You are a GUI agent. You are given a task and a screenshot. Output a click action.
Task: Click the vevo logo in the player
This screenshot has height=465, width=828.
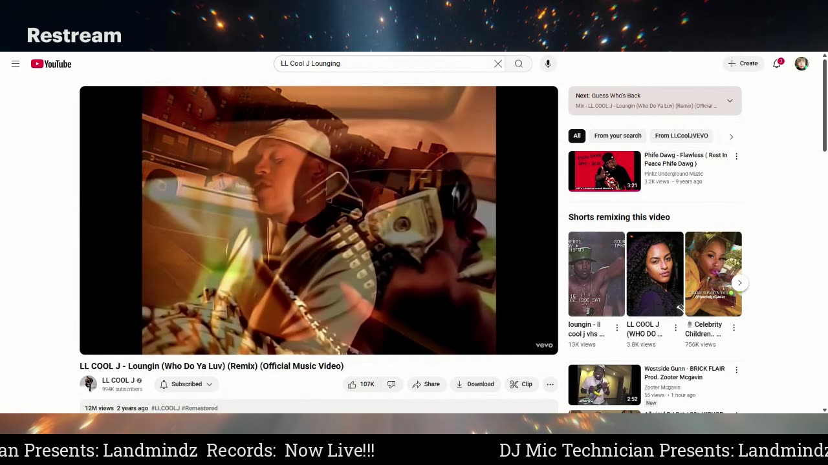(544, 346)
